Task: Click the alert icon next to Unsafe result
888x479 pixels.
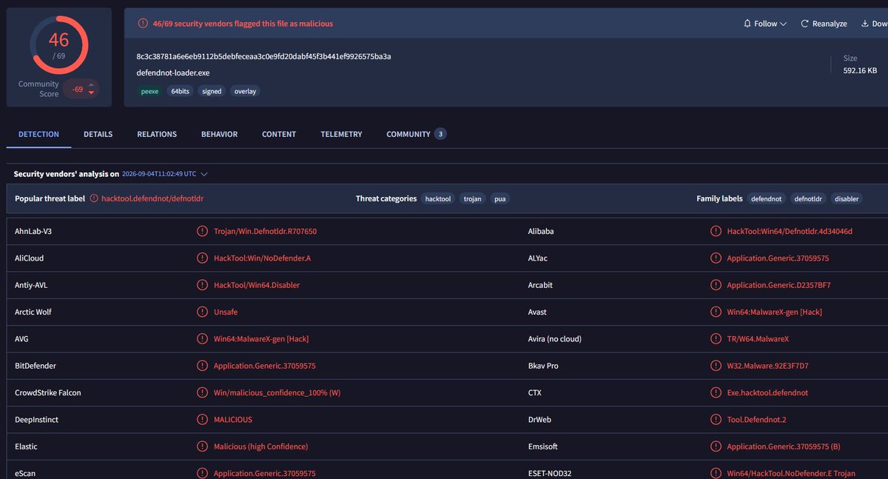Action: tap(202, 312)
